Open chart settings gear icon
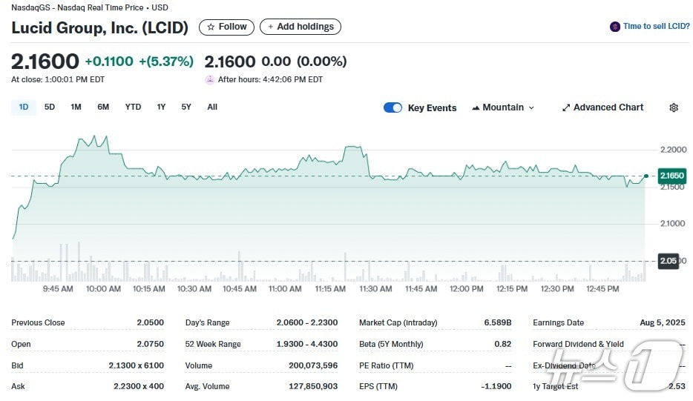 coord(674,107)
